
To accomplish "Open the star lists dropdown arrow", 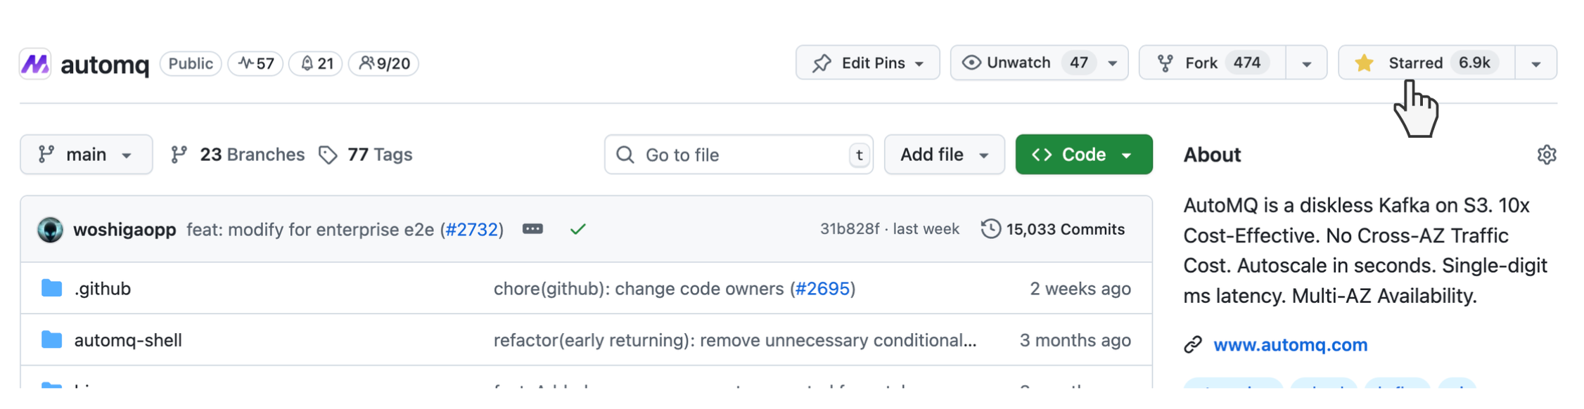I will tap(1536, 63).
